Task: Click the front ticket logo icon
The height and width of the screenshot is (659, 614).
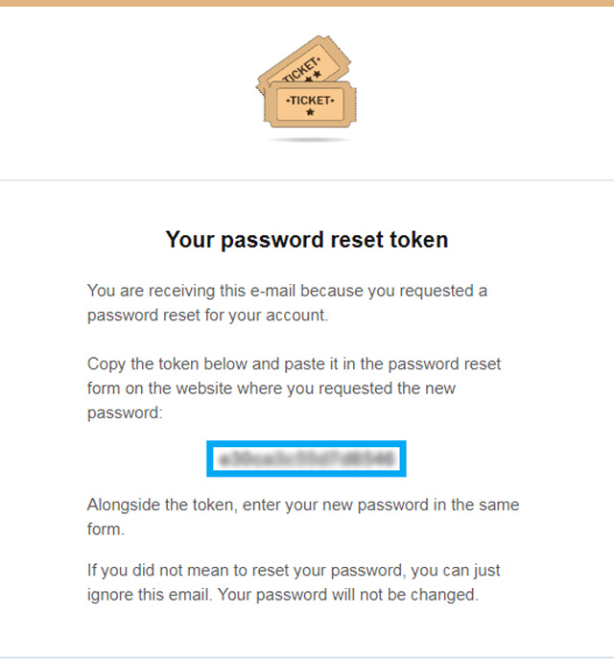Action: pyautogui.click(x=310, y=105)
